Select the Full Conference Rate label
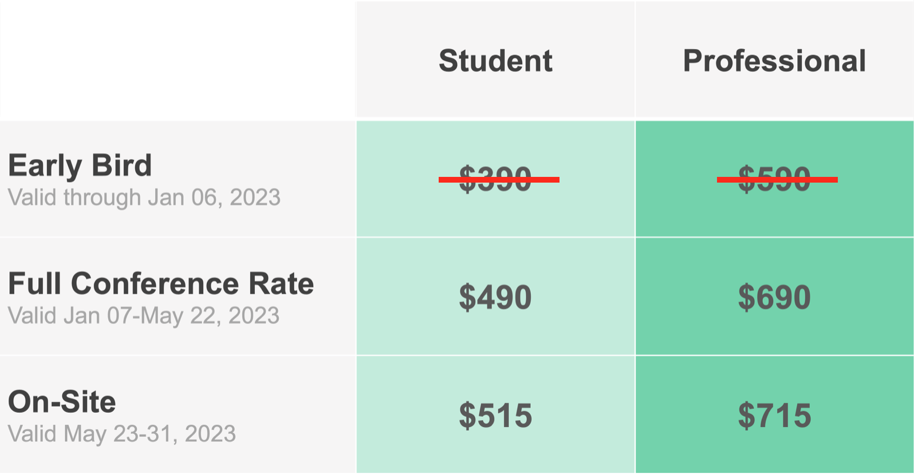 pyautogui.click(x=161, y=283)
